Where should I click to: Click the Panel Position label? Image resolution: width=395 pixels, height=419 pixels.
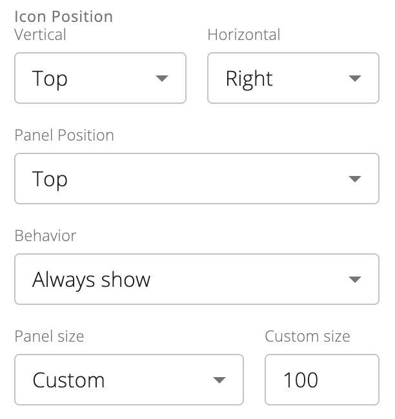point(64,135)
